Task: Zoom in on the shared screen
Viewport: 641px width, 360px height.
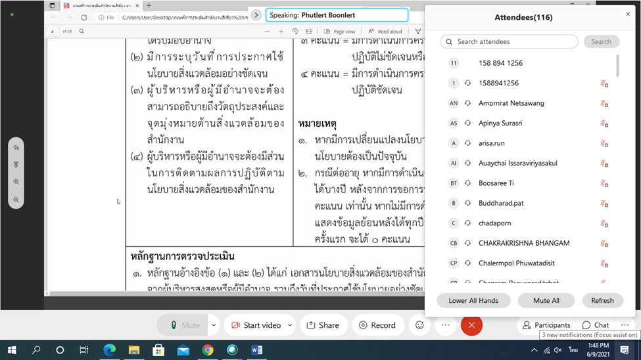Action: [16, 182]
